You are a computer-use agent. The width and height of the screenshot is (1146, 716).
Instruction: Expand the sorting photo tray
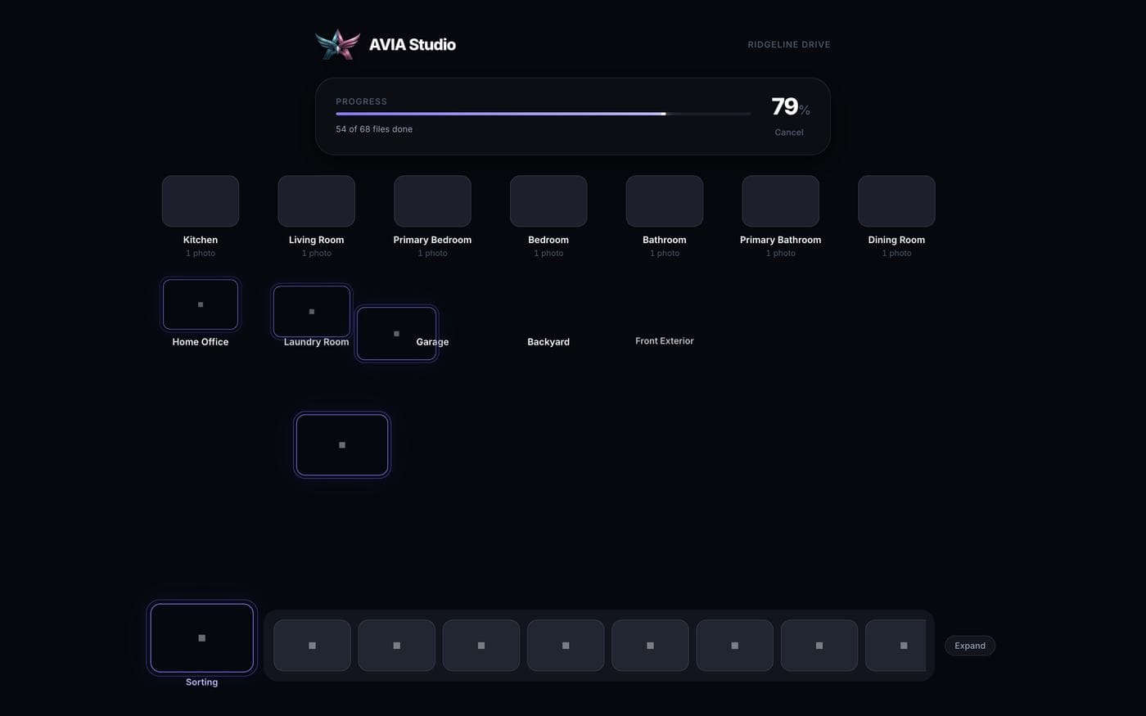point(970,646)
